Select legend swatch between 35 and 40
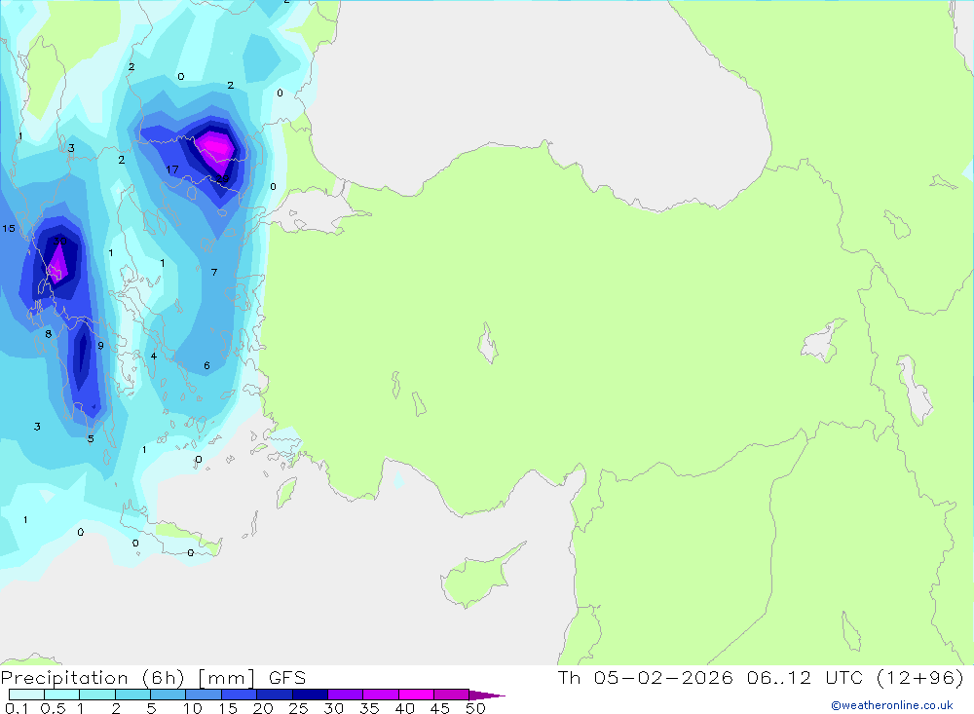Viewport: 974px width, 714px height. pos(381,695)
